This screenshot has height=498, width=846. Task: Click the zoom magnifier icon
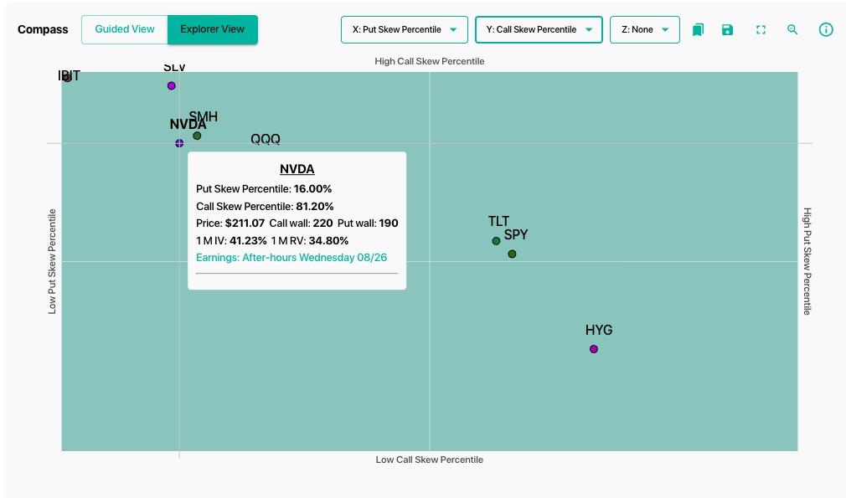(792, 29)
